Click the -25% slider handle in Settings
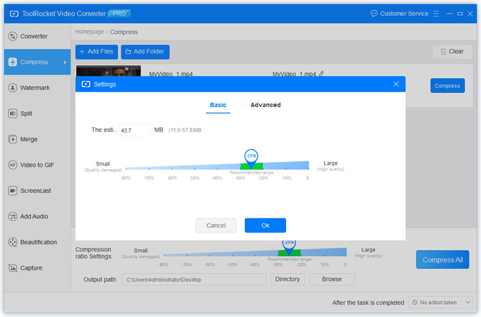481x317 pixels. click(x=251, y=158)
